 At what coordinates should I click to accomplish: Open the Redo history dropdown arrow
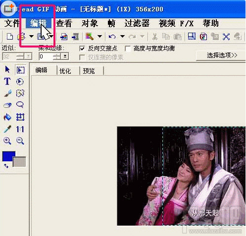[142, 36]
